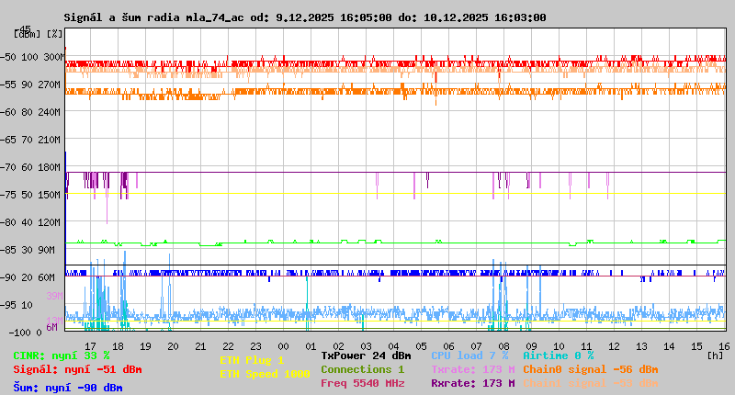Select legend entry 'CINR: nyní 33 %'
The width and height of the screenshot is (735, 395).
[x=62, y=355]
